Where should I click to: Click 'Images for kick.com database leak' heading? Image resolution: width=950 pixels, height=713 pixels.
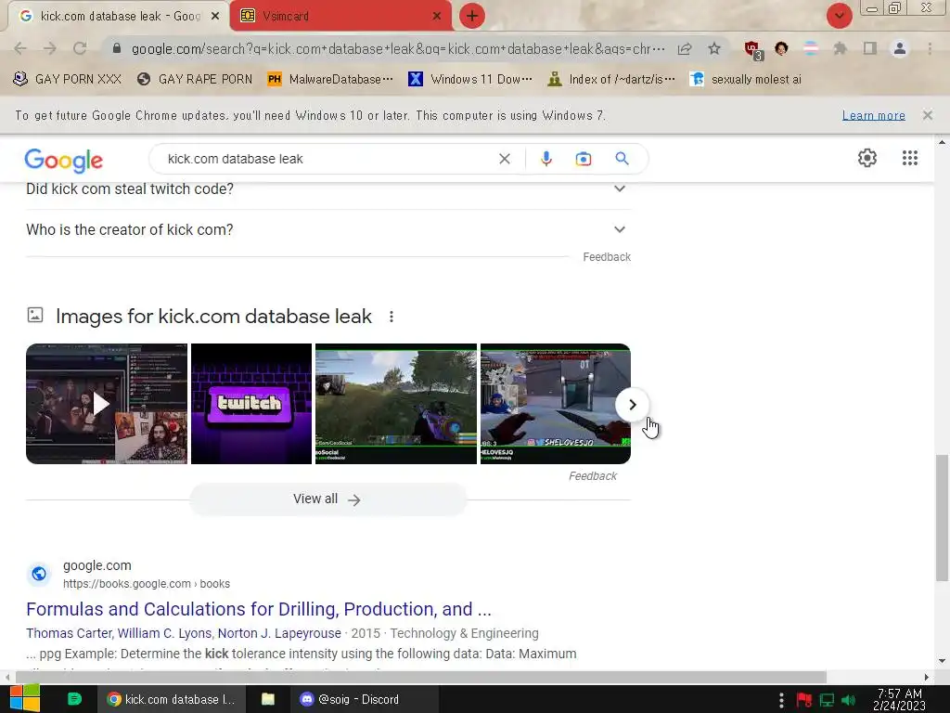[x=213, y=316]
